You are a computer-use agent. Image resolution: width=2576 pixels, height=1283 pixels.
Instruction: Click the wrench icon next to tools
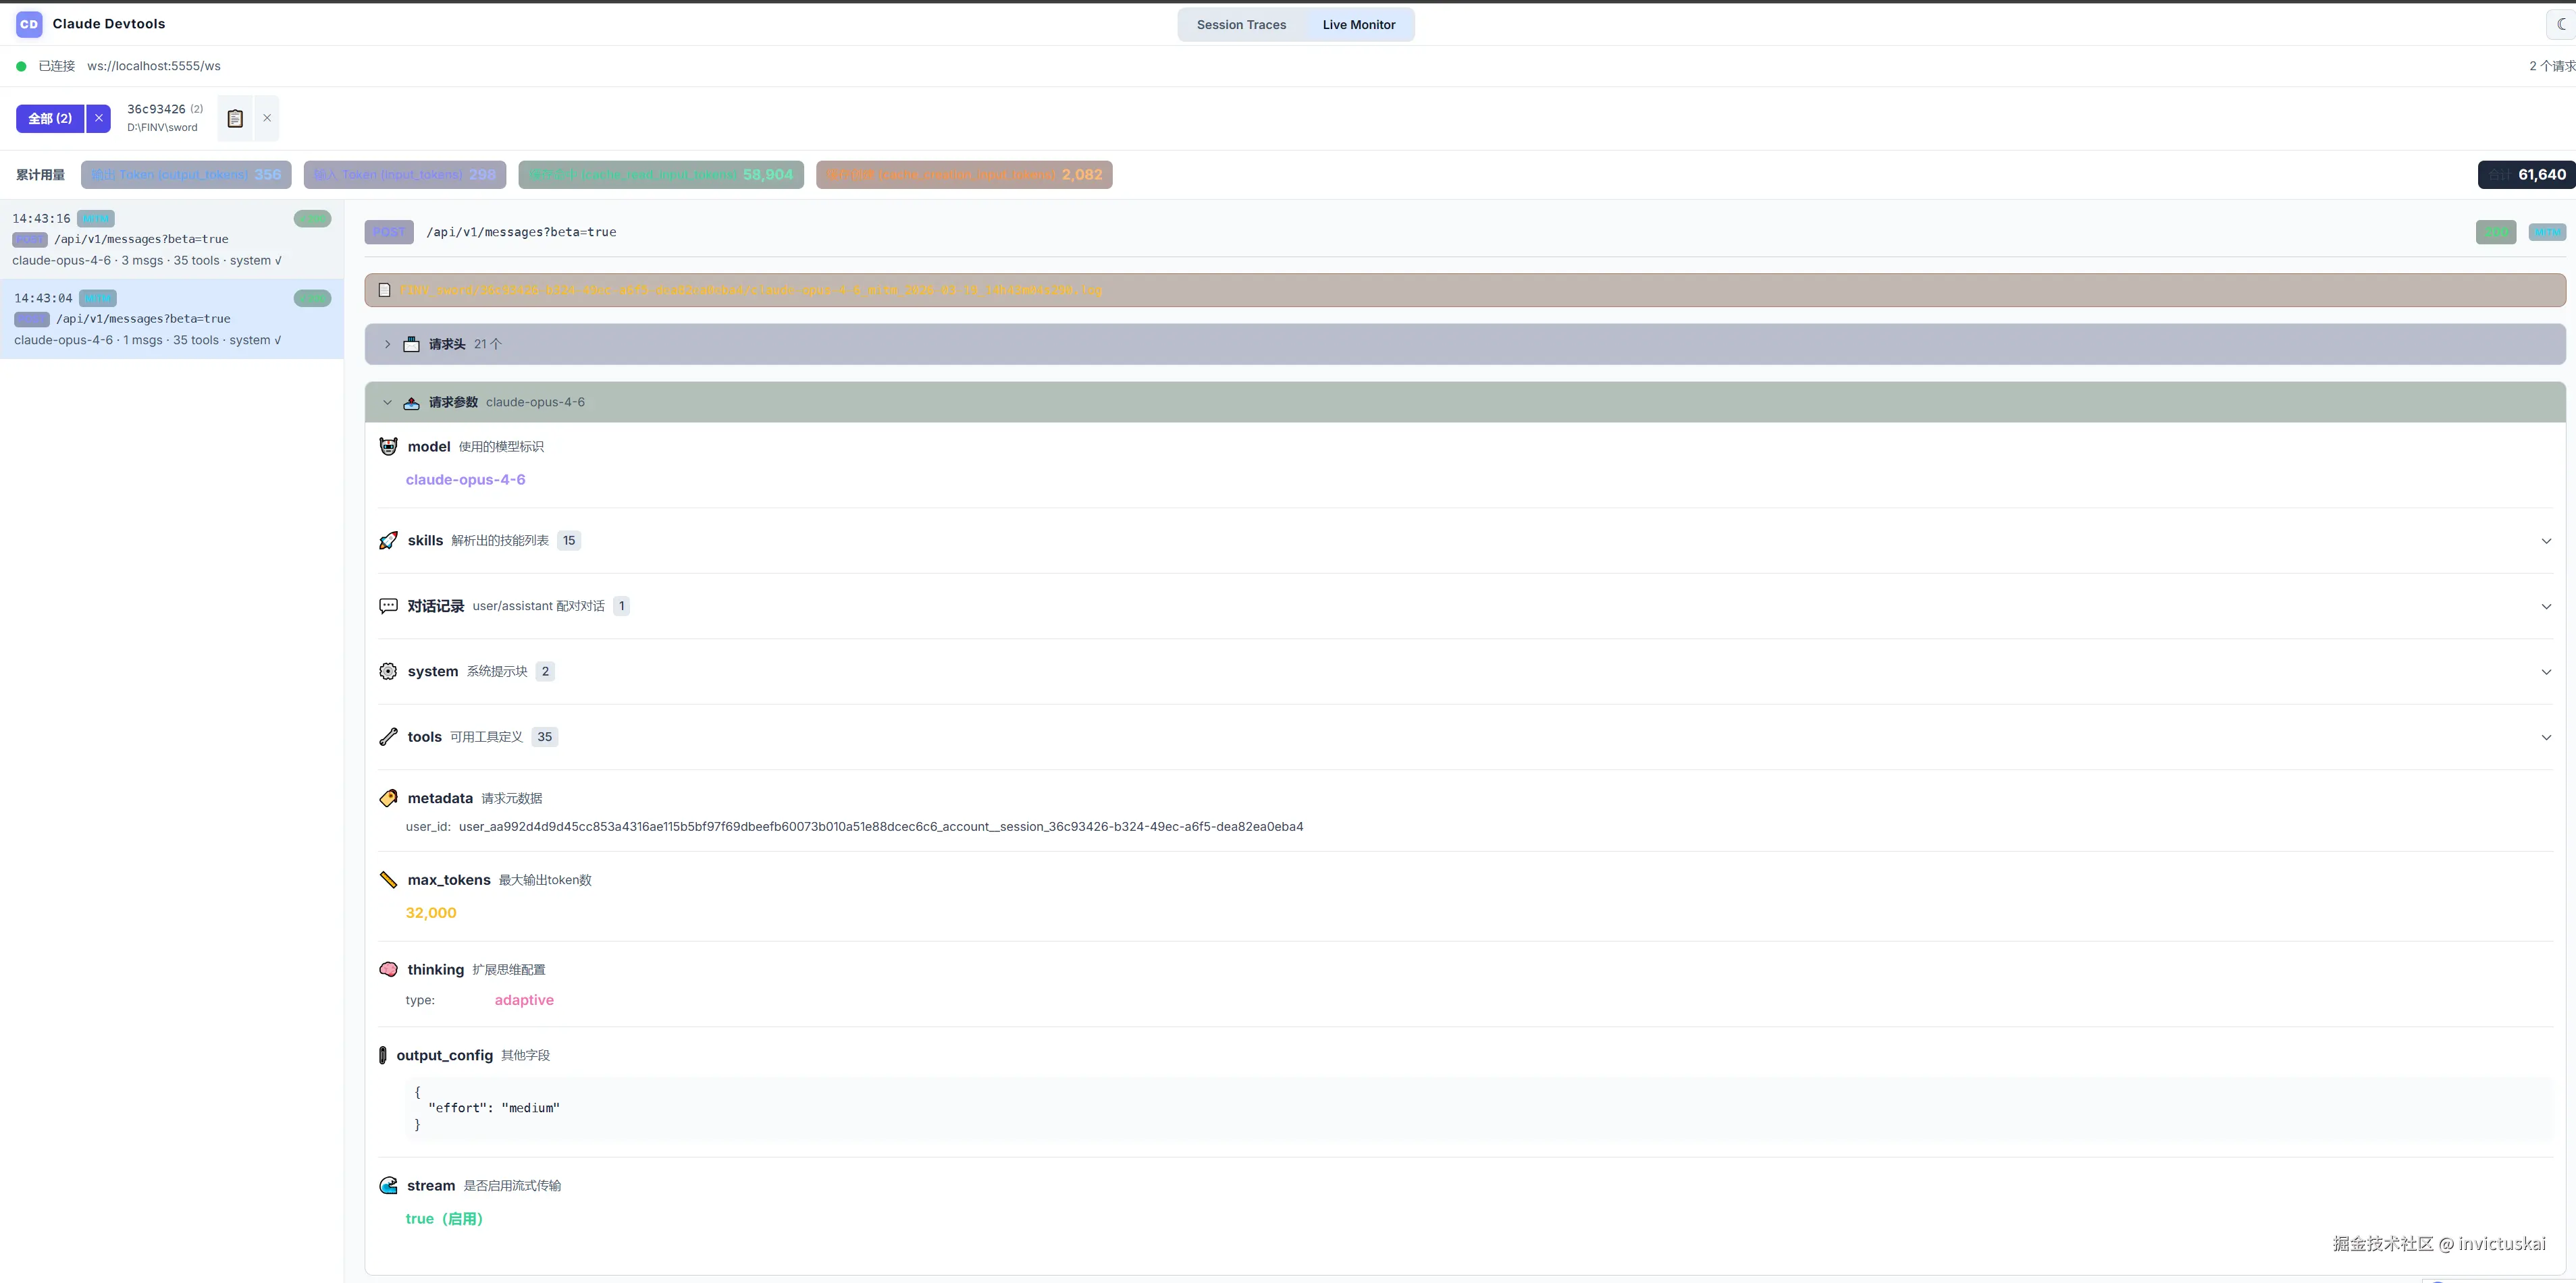tap(388, 736)
